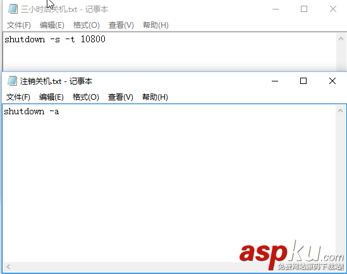
Task: Click Notepad icon of 注销关机.txt window
Action: tap(12, 81)
